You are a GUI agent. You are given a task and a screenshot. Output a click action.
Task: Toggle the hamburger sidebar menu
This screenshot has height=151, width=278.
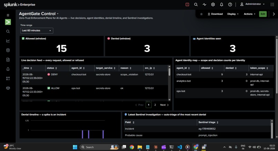point(8,15)
